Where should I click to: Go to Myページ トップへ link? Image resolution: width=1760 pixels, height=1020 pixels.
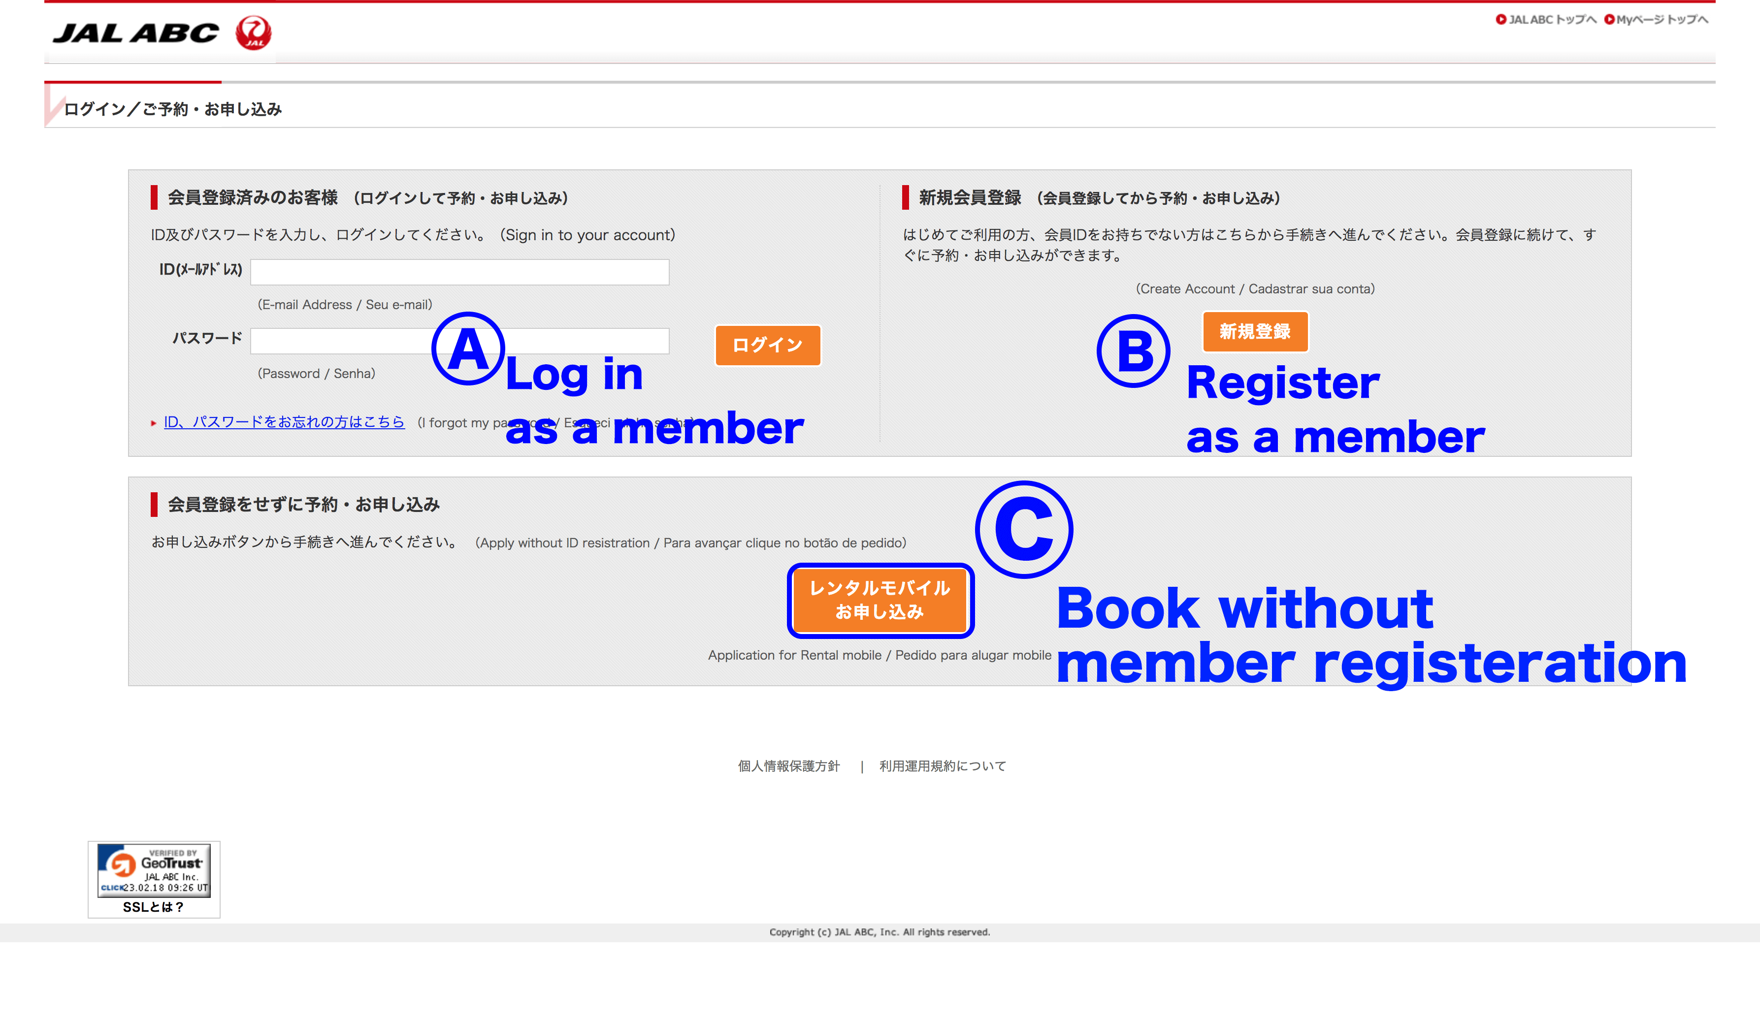1662,20
